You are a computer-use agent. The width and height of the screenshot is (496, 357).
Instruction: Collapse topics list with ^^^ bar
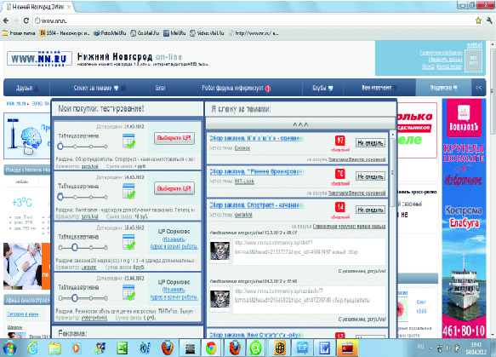click(300, 124)
